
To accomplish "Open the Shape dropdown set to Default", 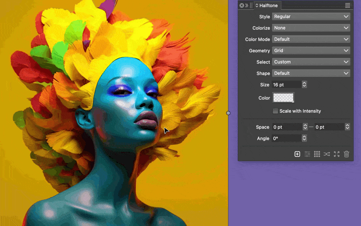I will pyautogui.click(x=311, y=73).
